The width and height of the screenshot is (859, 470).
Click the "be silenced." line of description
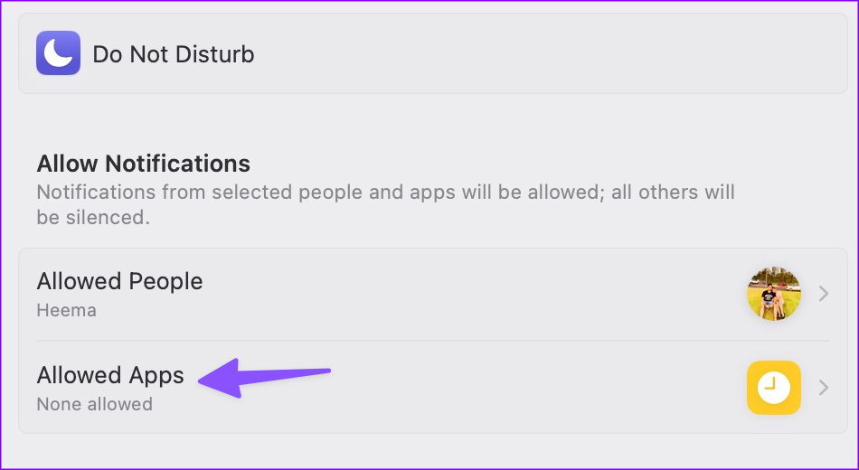[x=93, y=218]
